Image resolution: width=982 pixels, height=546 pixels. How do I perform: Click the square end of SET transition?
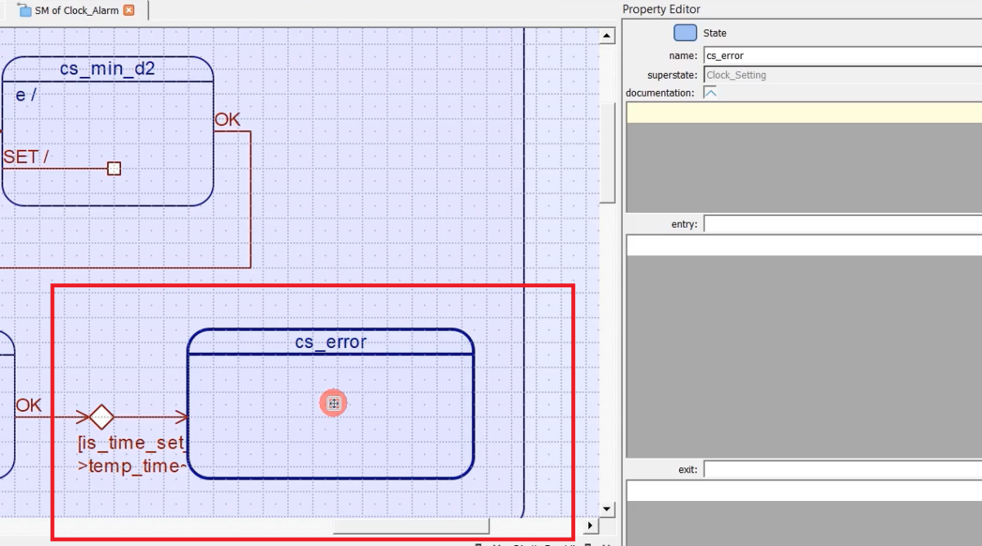[114, 169]
